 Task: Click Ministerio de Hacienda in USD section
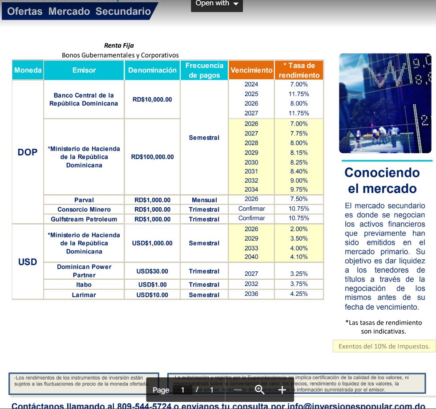click(84, 243)
